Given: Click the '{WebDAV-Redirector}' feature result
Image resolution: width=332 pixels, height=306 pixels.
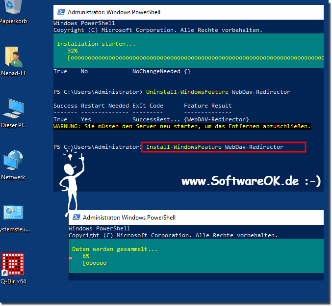Looking at the screenshot, I should coord(216,120).
